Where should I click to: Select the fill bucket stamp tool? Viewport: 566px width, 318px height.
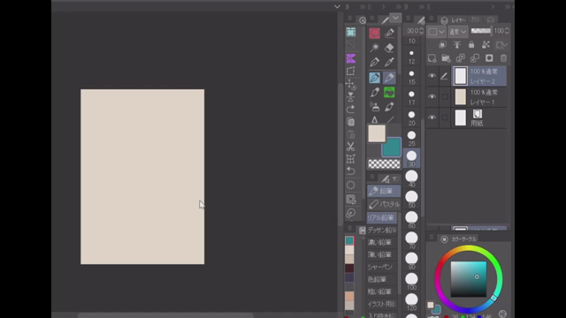(x=375, y=107)
